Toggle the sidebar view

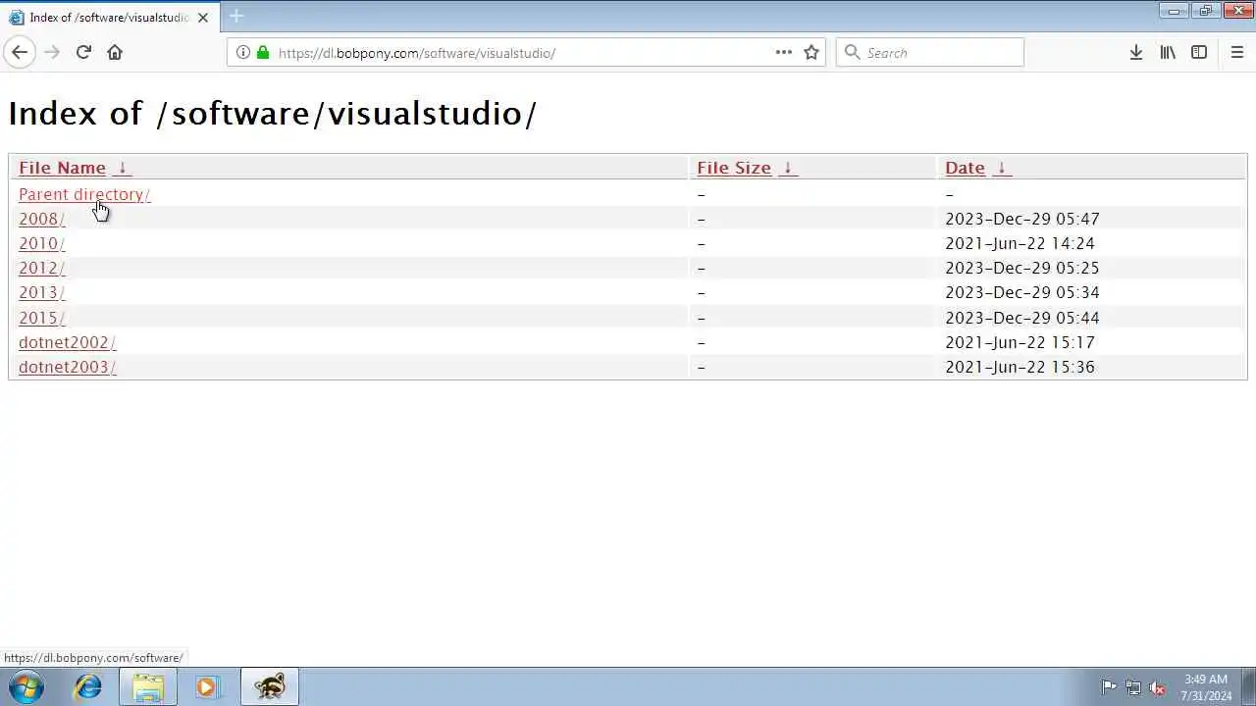[x=1199, y=52]
